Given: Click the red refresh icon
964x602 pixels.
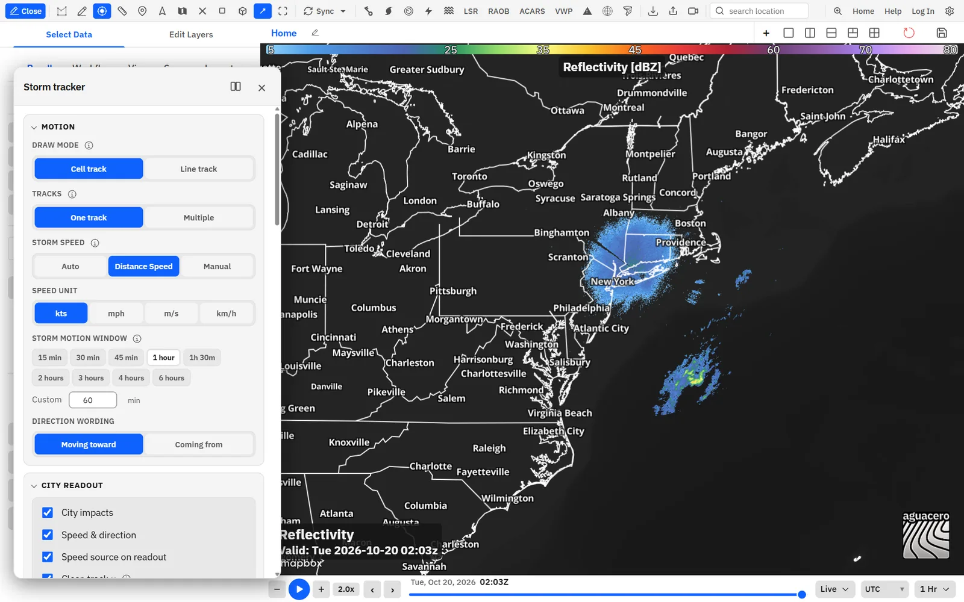Looking at the screenshot, I should 909,33.
